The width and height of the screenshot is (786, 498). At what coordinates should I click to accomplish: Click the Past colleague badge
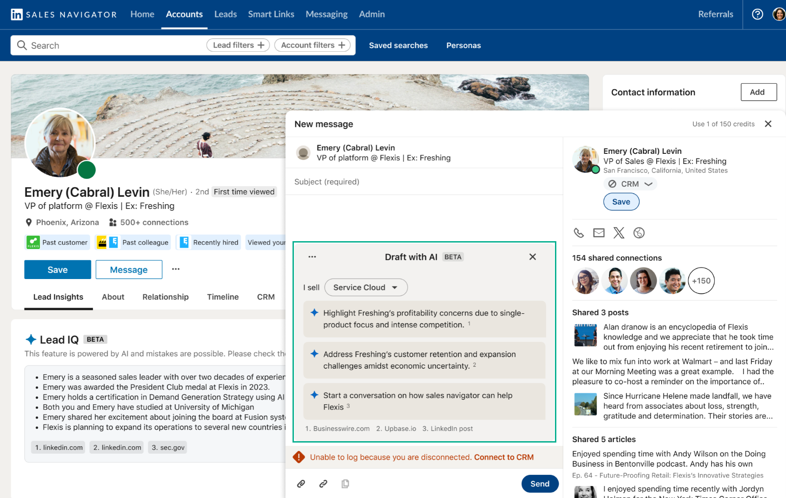point(133,243)
